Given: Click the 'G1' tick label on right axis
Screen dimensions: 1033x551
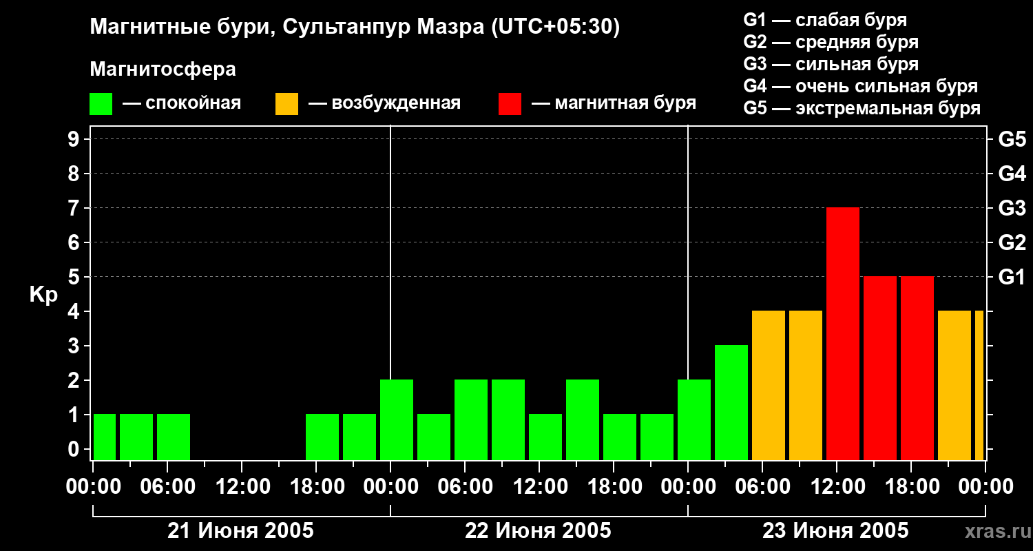Looking at the screenshot, I should pyautogui.click(x=1012, y=277).
